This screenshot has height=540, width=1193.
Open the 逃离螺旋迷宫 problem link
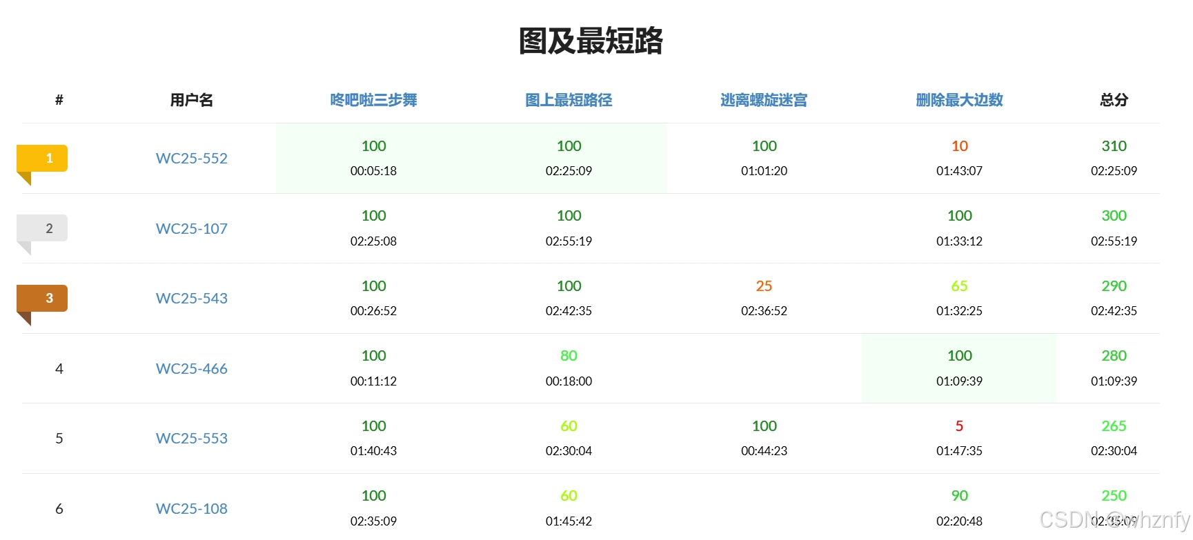pos(764,100)
